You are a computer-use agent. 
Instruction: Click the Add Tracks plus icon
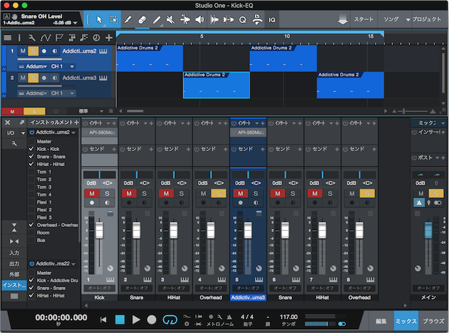click(109, 38)
